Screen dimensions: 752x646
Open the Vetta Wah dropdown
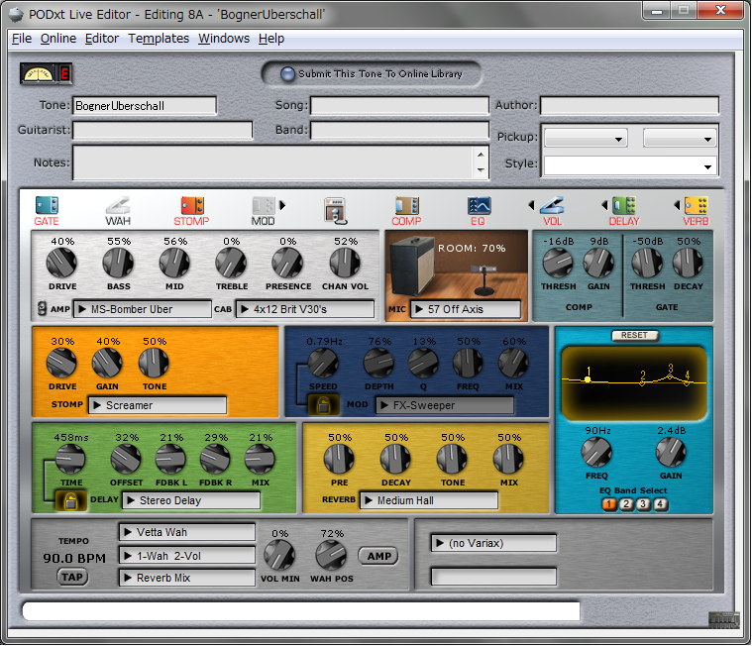pos(187,532)
